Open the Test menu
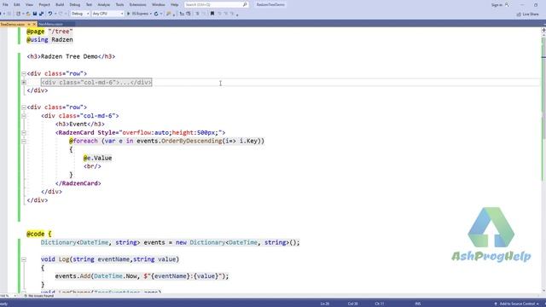Viewport: 546px width, 307px height. [89, 5]
